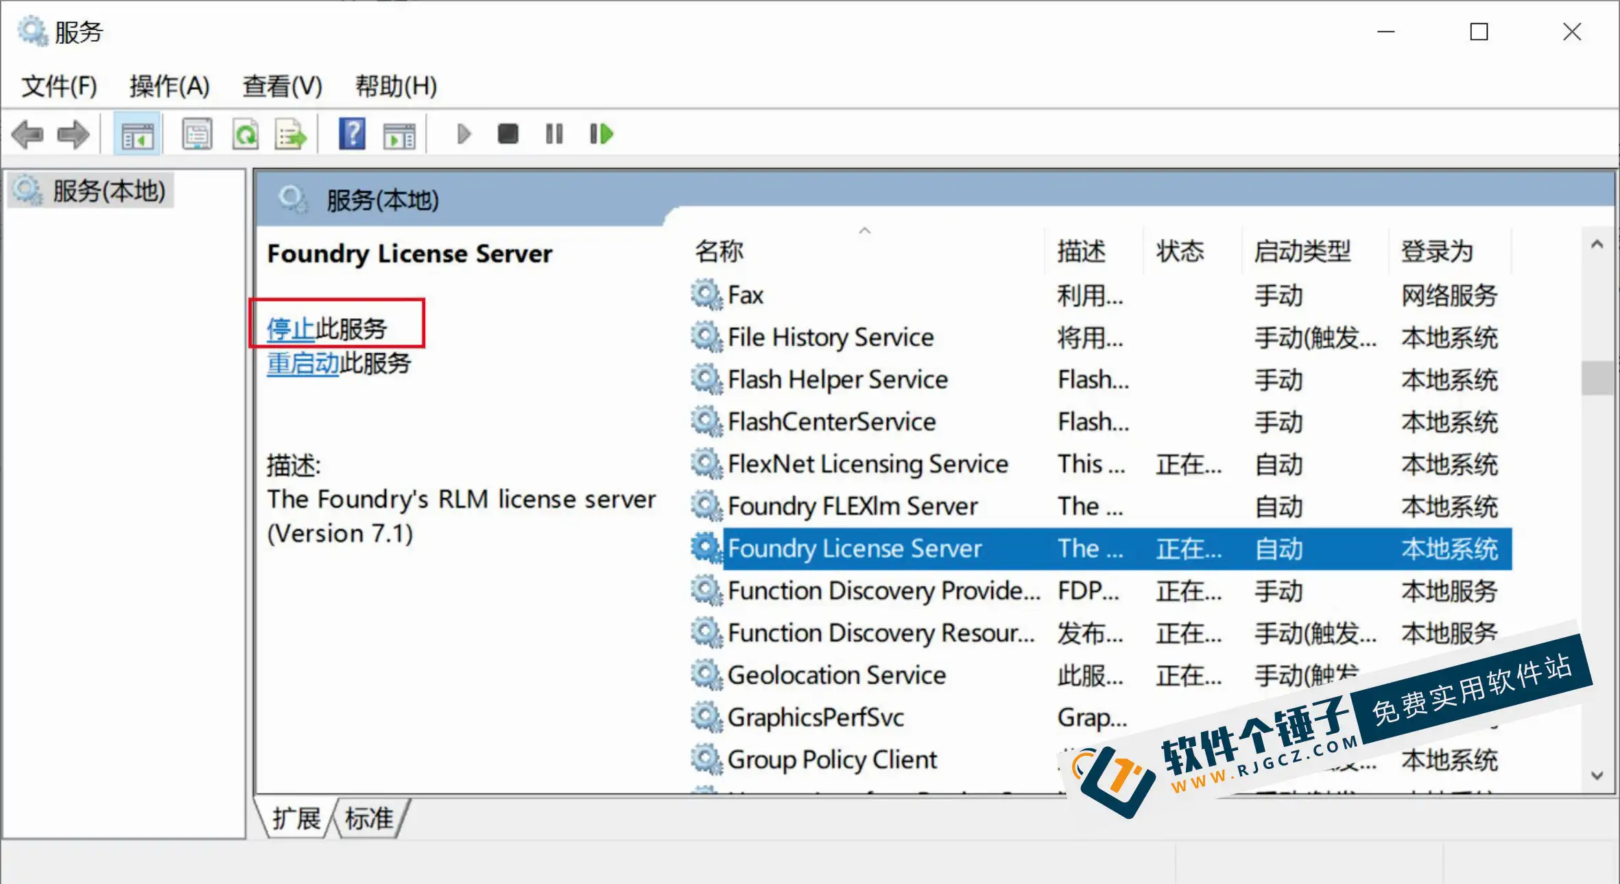Minimize the 服务 window
The image size is (1620, 884).
pos(1386,32)
